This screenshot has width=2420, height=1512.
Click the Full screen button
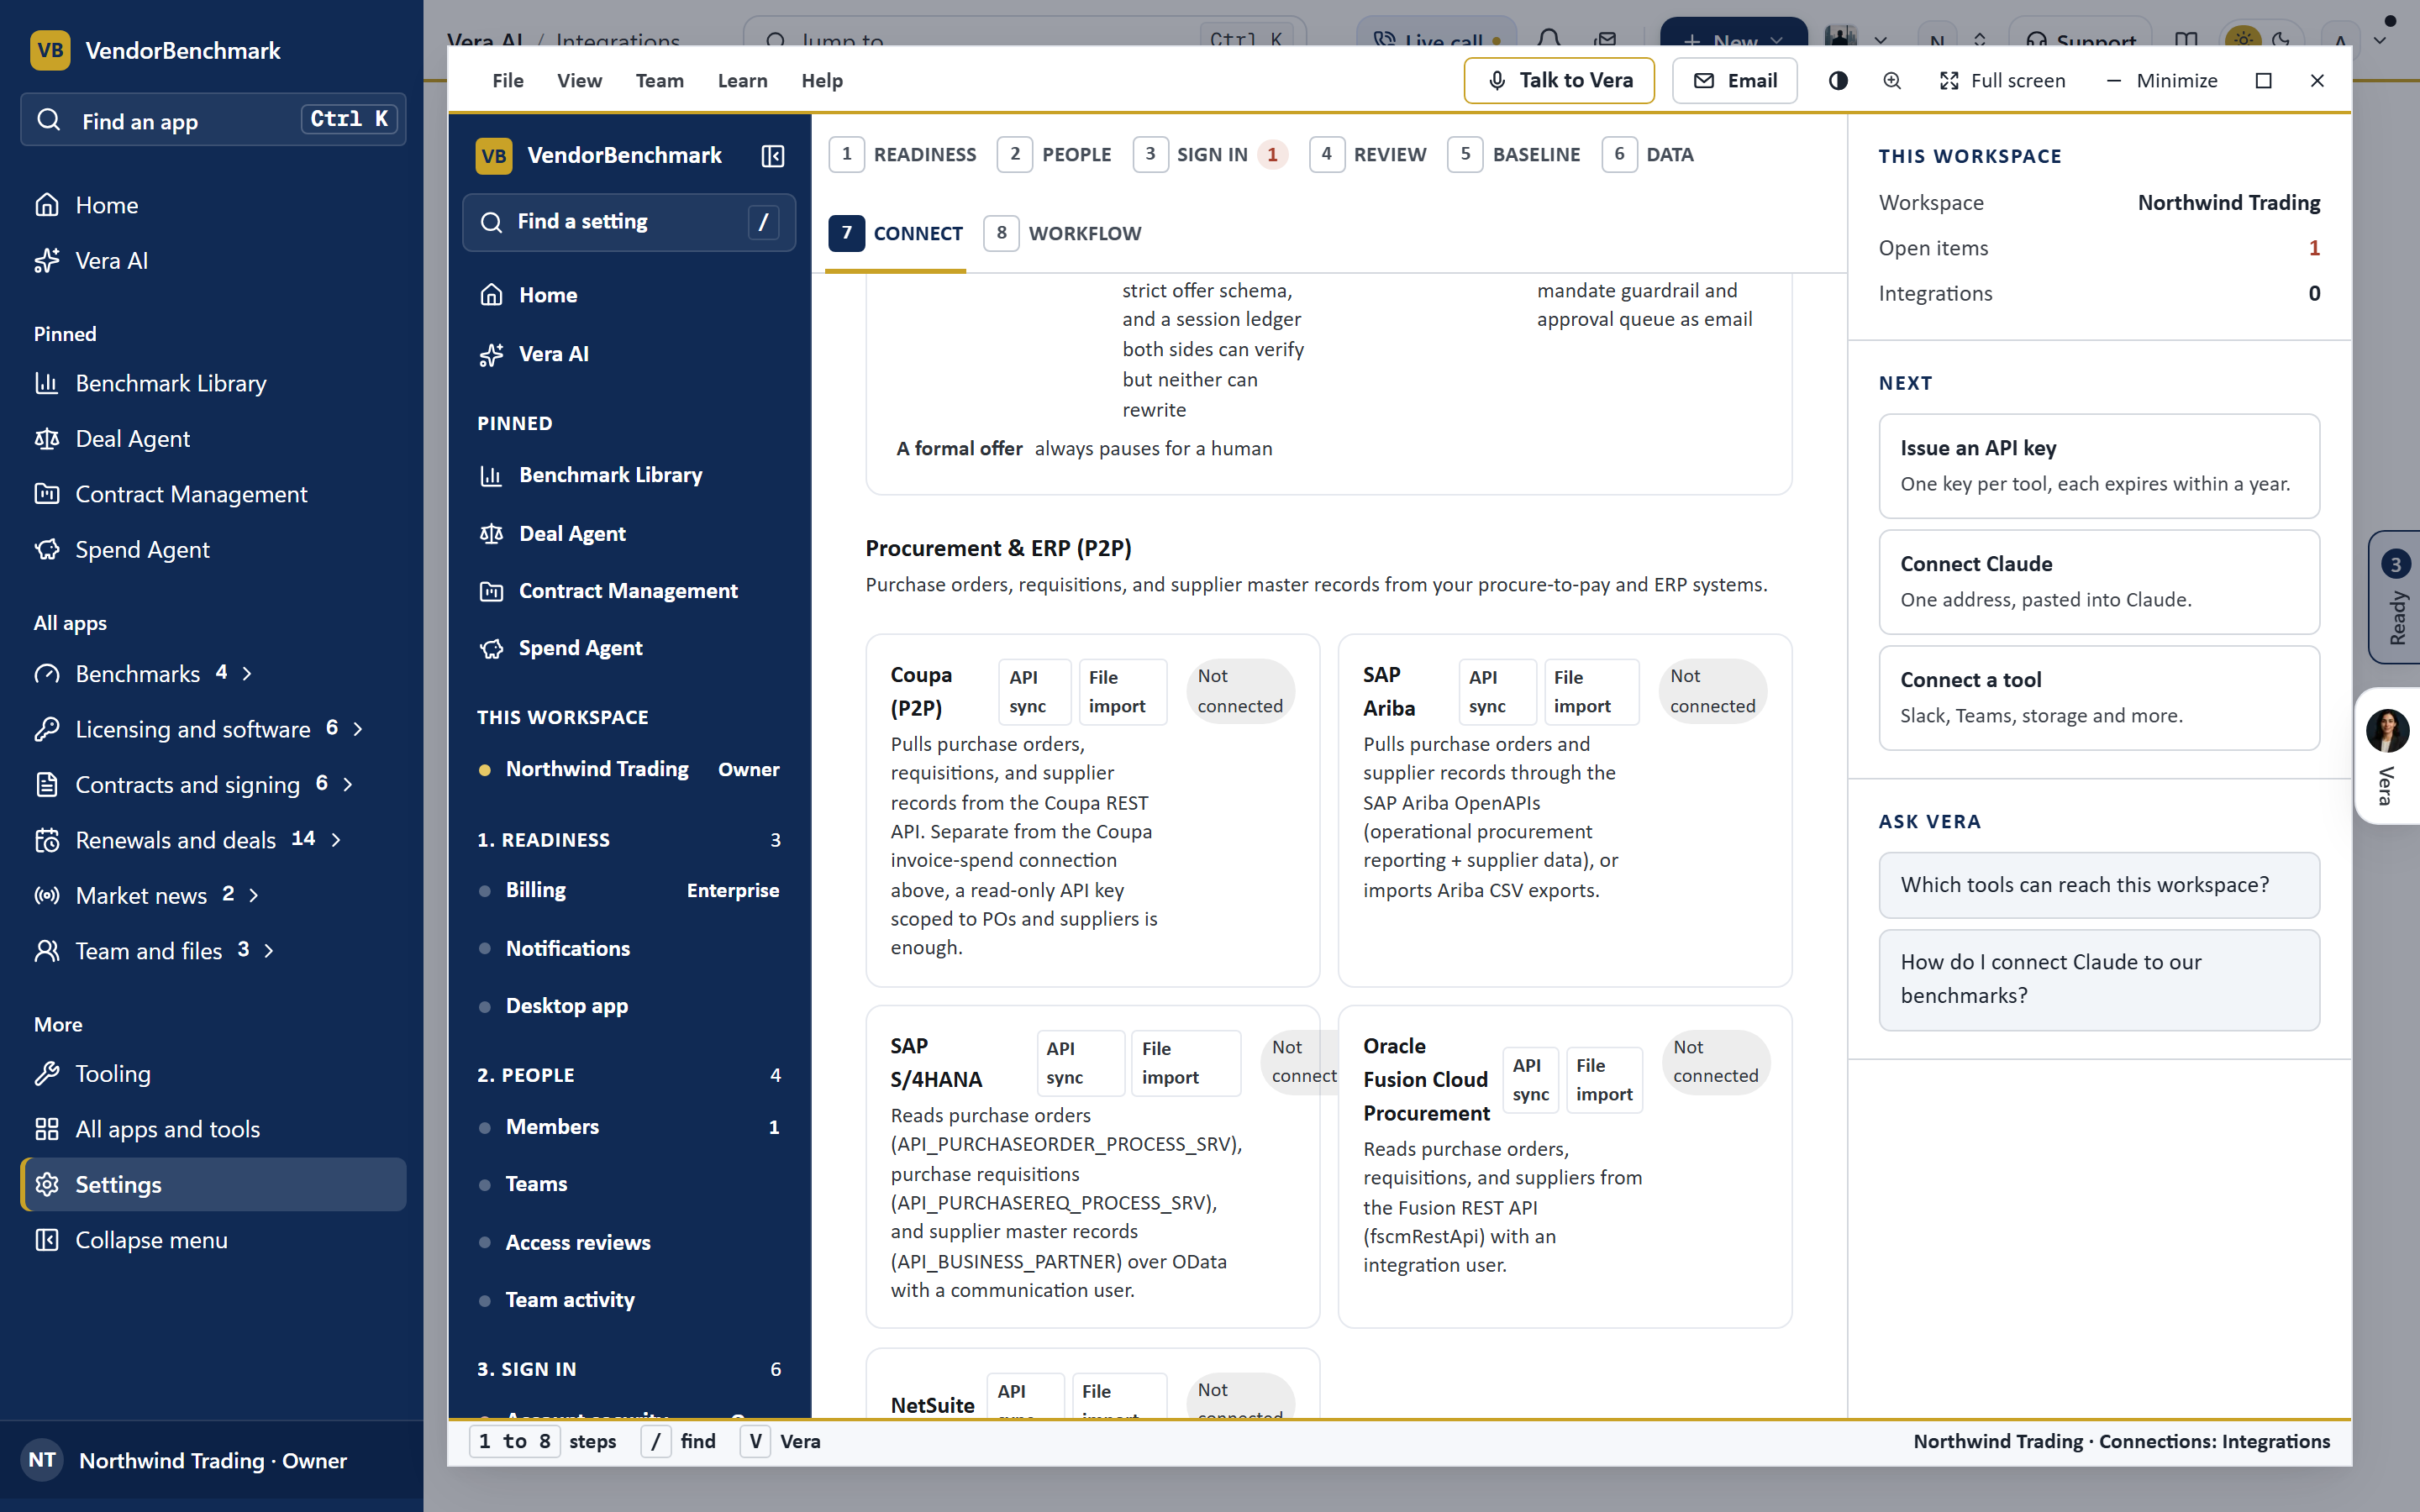[2003, 81]
